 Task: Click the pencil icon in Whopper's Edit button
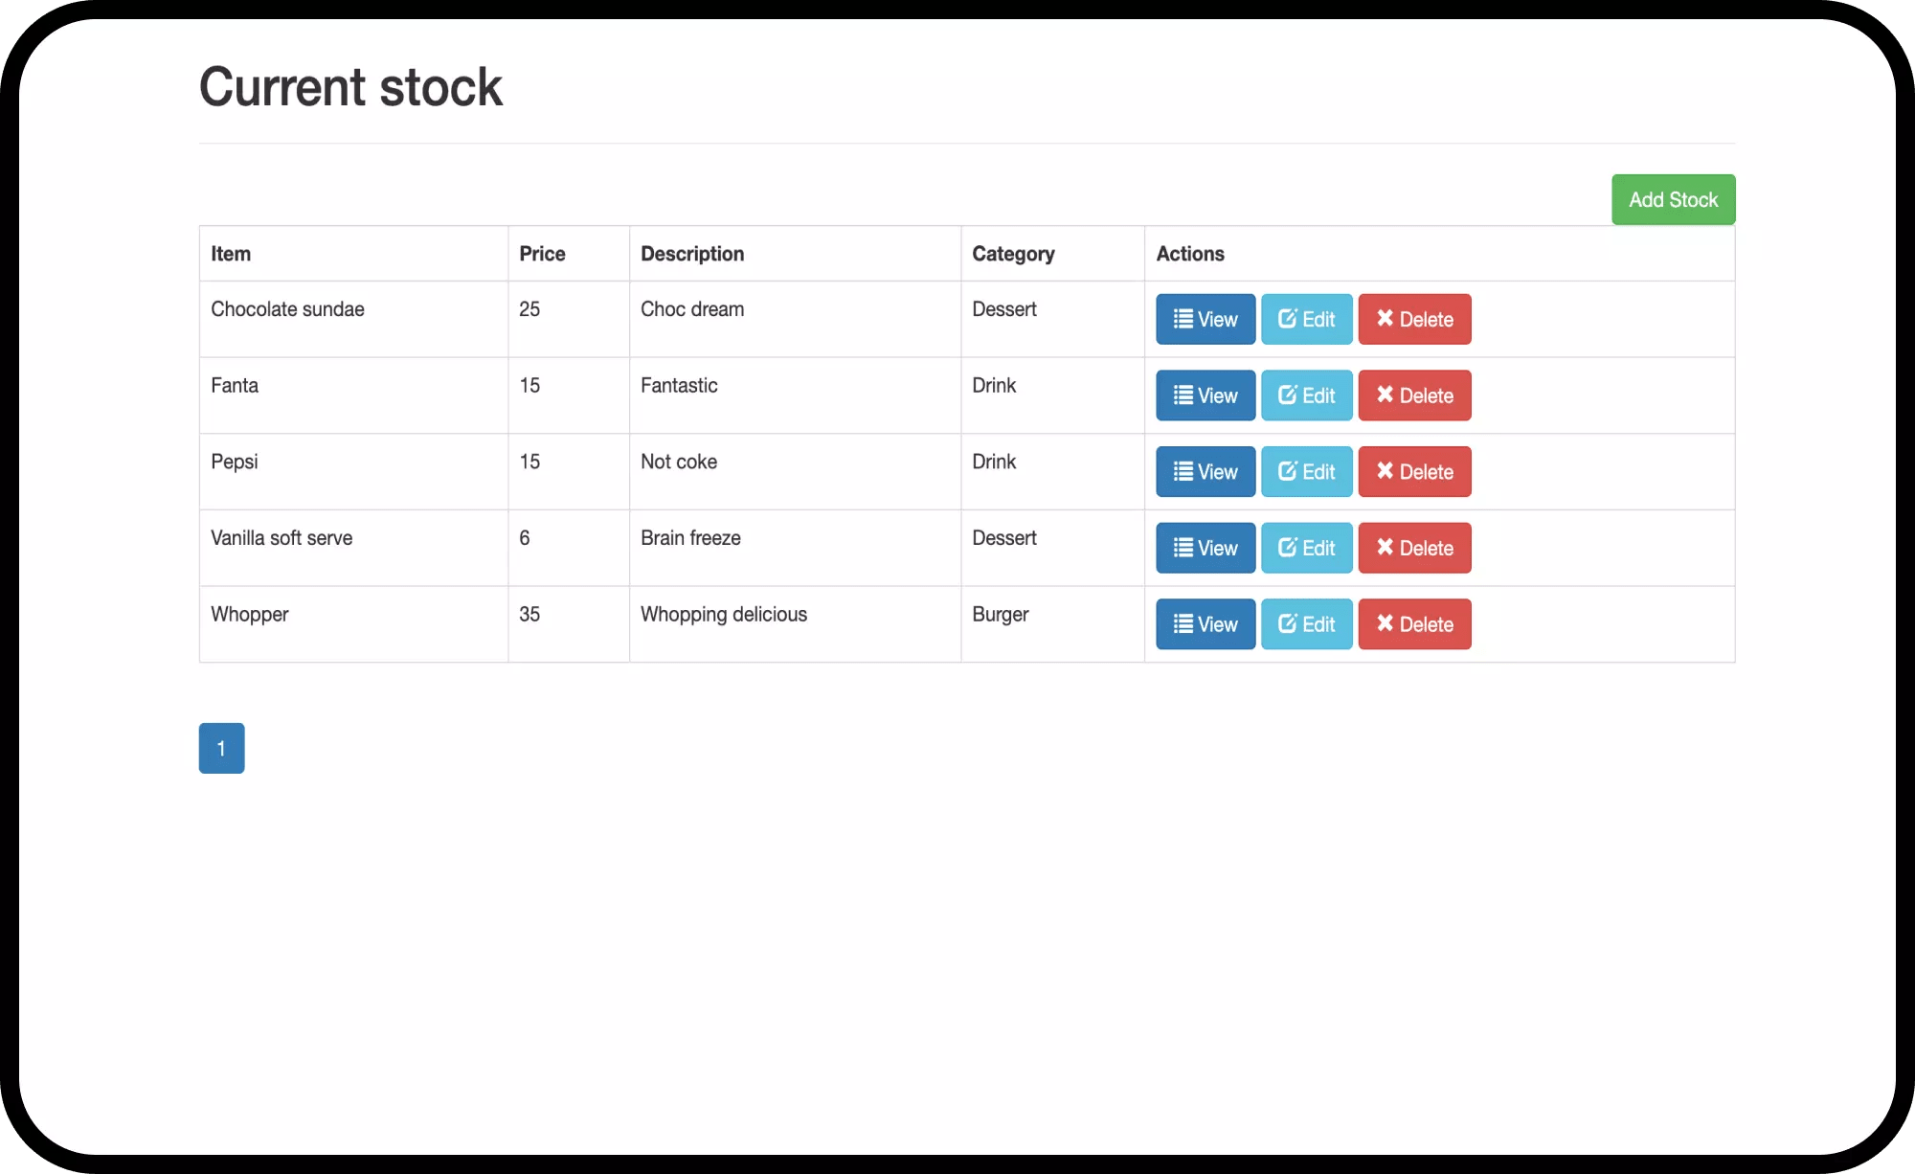[1288, 623]
